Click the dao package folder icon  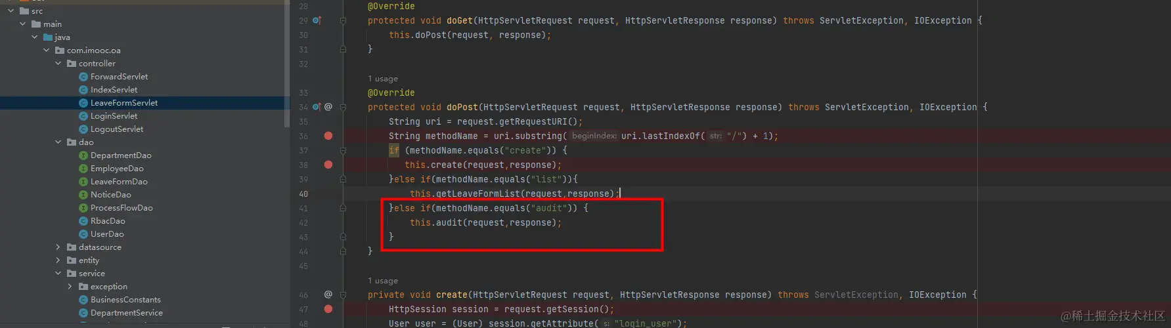click(72, 142)
